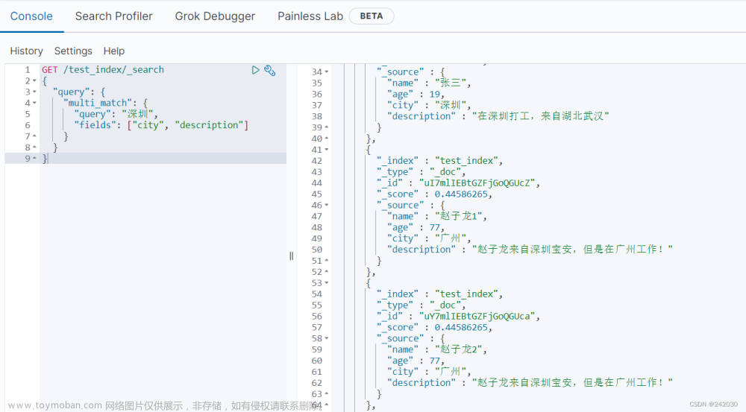The height and width of the screenshot is (412, 746).
Task: Toggle fold marker at editor line 9
Action: coord(34,158)
